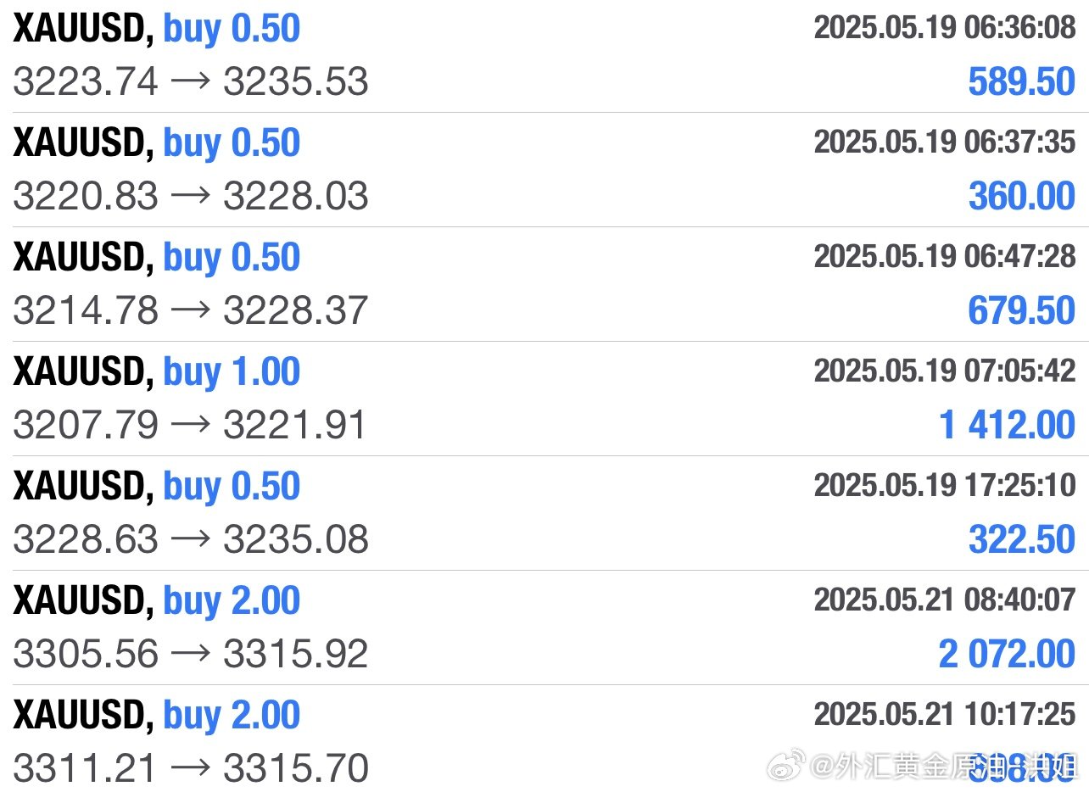The width and height of the screenshot is (1089, 792).
Task: Click the timestamp 2025.05.21 08:40:07
Action: 945,600
